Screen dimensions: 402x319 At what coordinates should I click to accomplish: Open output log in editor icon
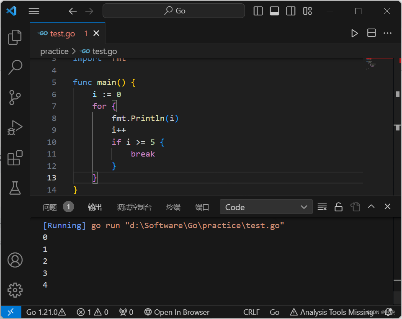pos(355,207)
